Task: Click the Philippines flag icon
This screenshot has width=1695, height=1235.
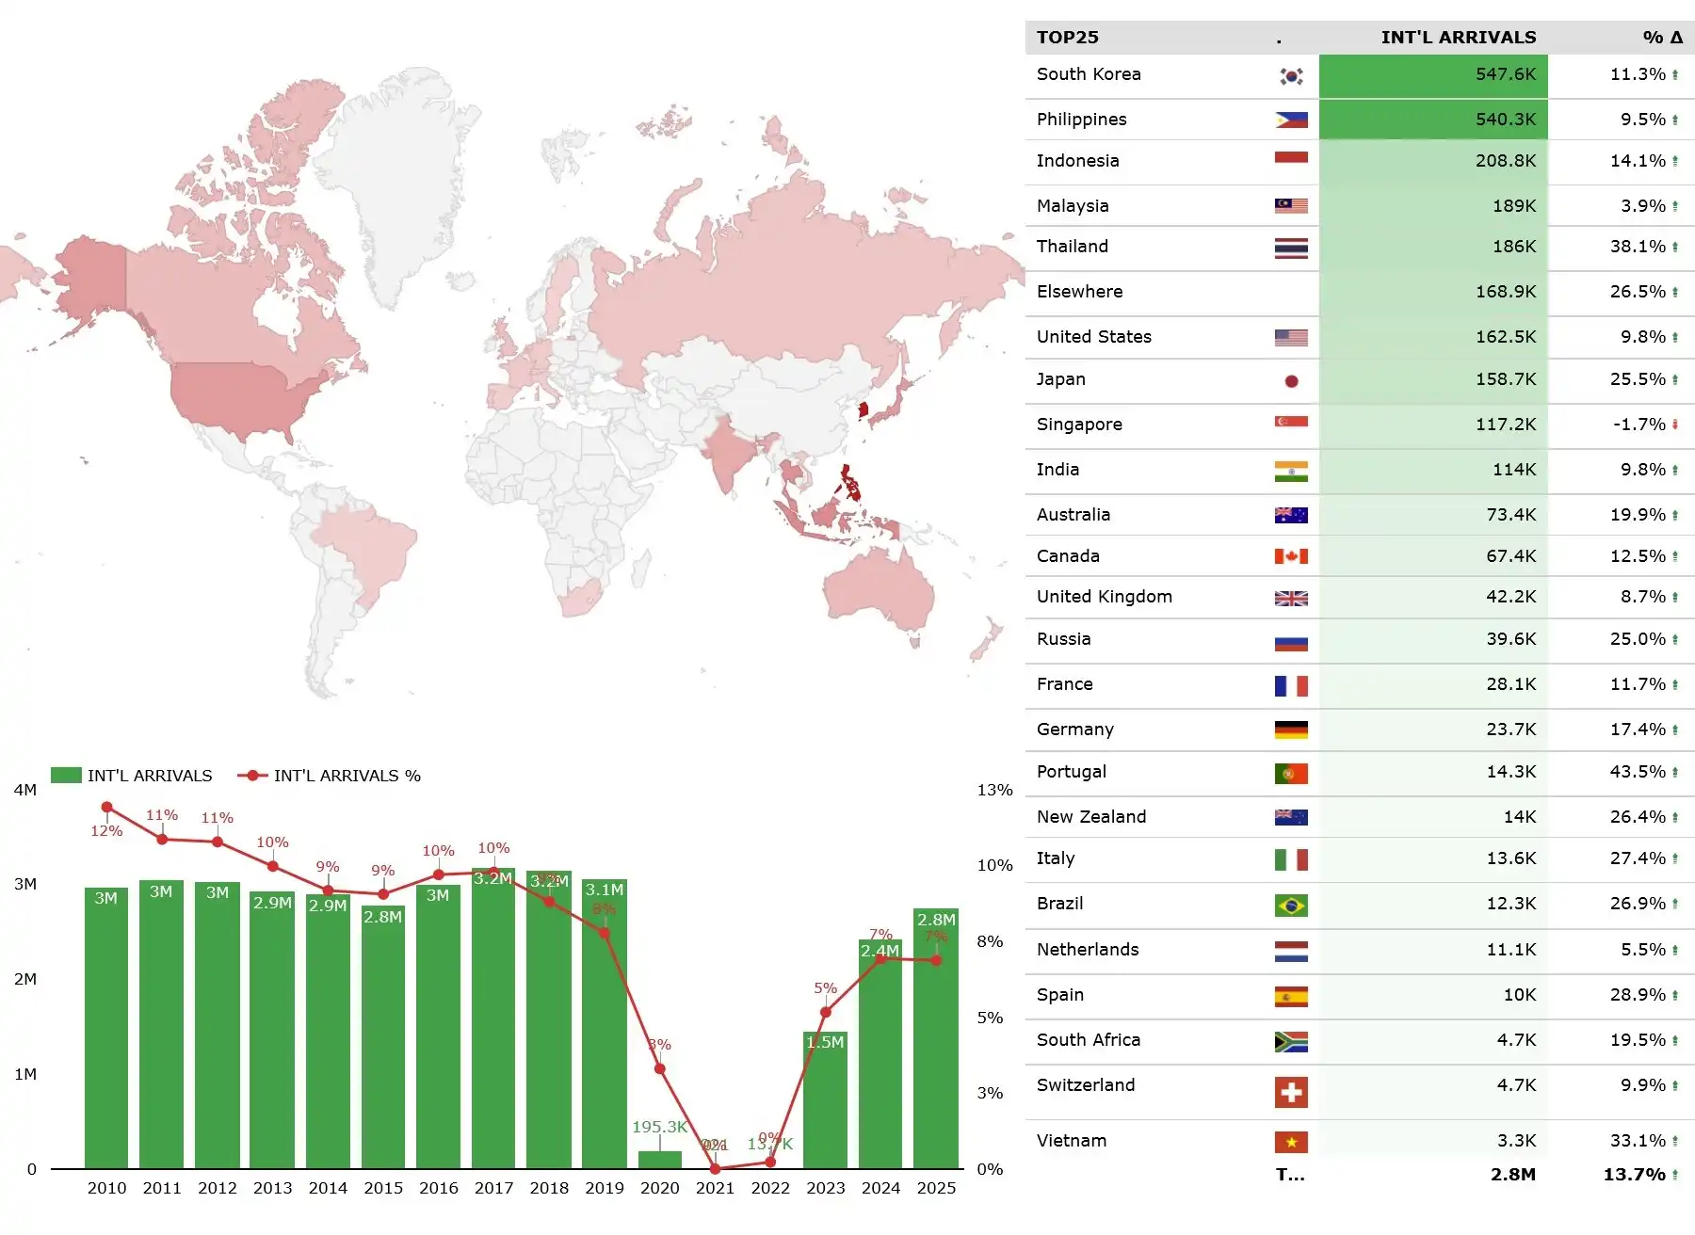Action: [1291, 120]
